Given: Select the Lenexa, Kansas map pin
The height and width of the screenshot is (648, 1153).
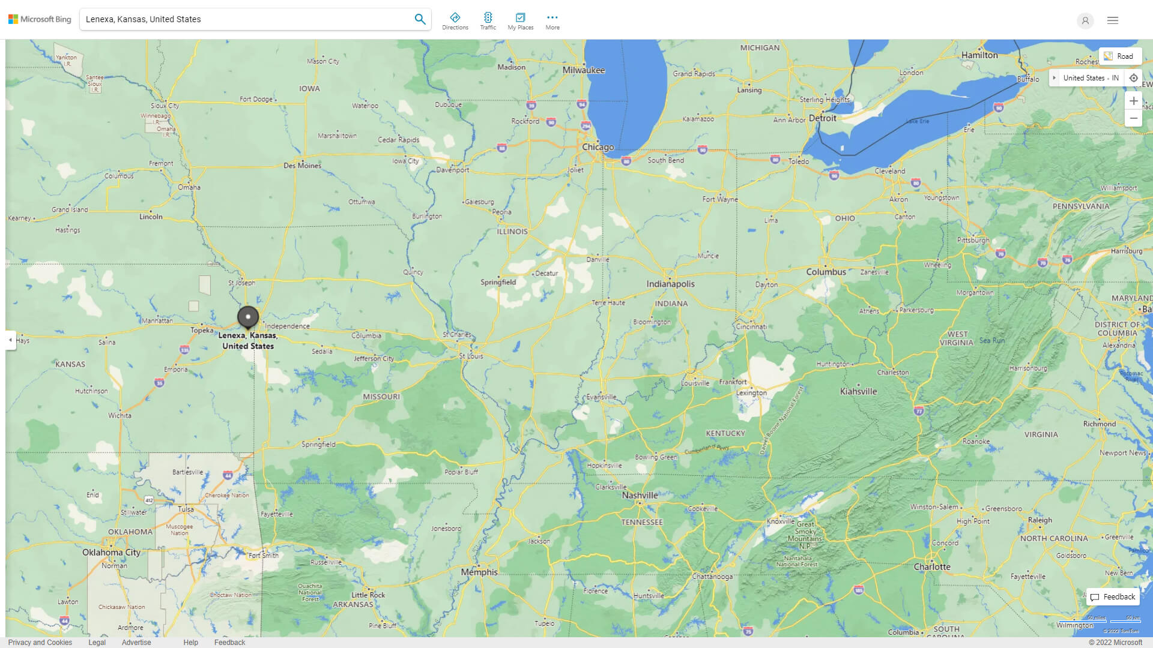Looking at the screenshot, I should click(x=248, y=316).
